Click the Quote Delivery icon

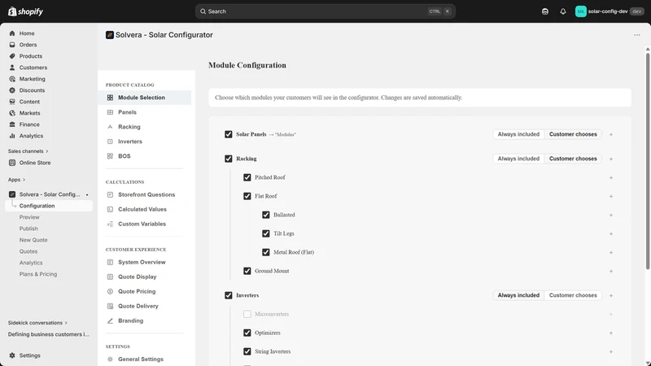coord(110,307)
